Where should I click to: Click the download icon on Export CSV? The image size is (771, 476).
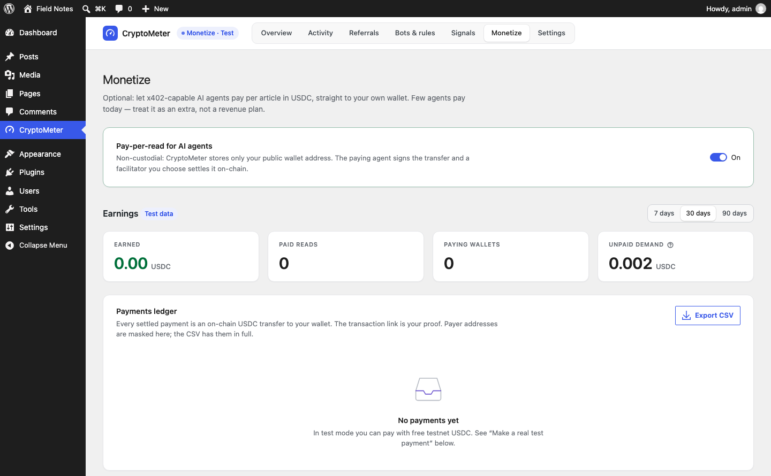point(686,316)
